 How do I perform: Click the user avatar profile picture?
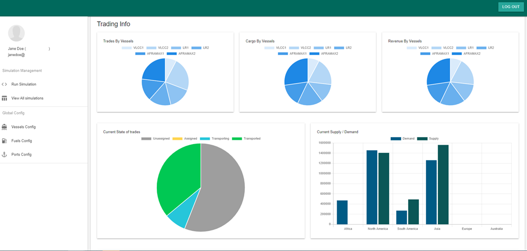[x=16, y=33]
